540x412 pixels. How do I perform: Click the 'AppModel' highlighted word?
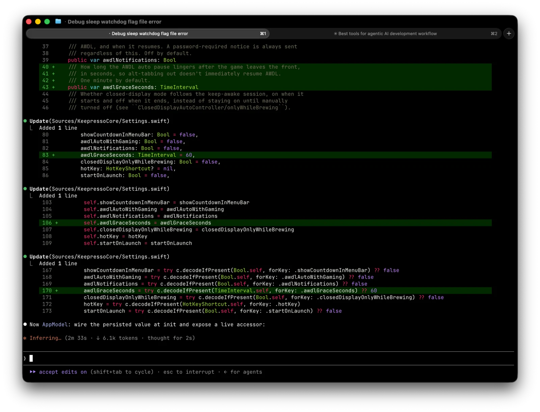[x=55, y=325]
